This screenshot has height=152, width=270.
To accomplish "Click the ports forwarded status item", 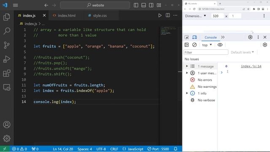I will 35,149.
